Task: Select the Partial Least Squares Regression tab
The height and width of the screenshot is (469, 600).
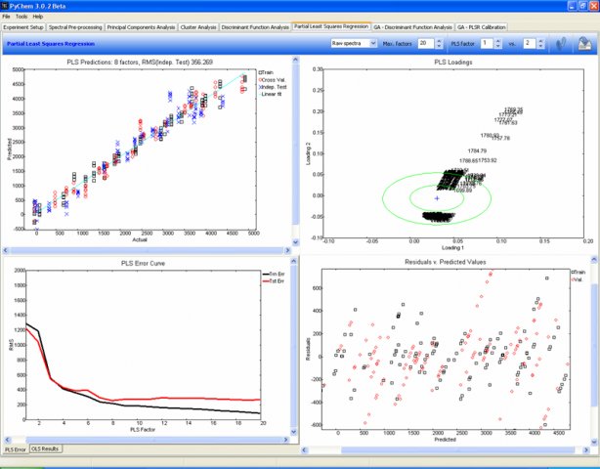Action: tap(331, 26)
